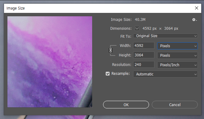
Task: Click the Image Size dialog title text
Action: click(x=16, y=8)
